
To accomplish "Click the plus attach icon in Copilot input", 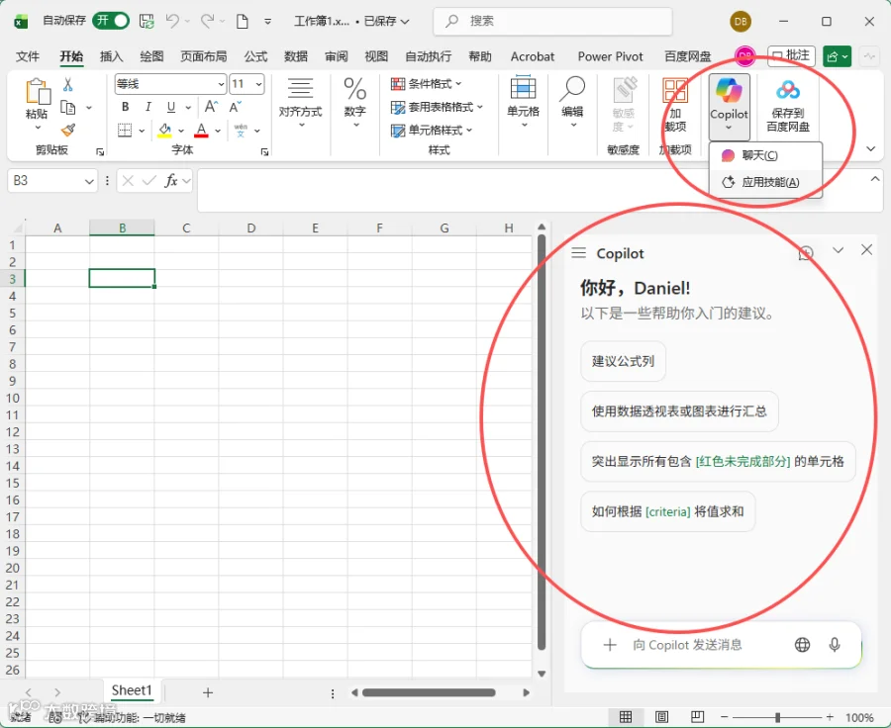I will 610,645.
